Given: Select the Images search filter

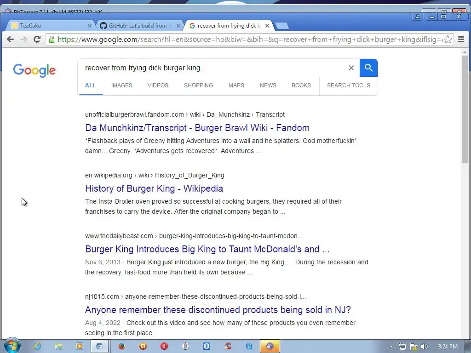Looking at the screenshot, I should [121, 85].
